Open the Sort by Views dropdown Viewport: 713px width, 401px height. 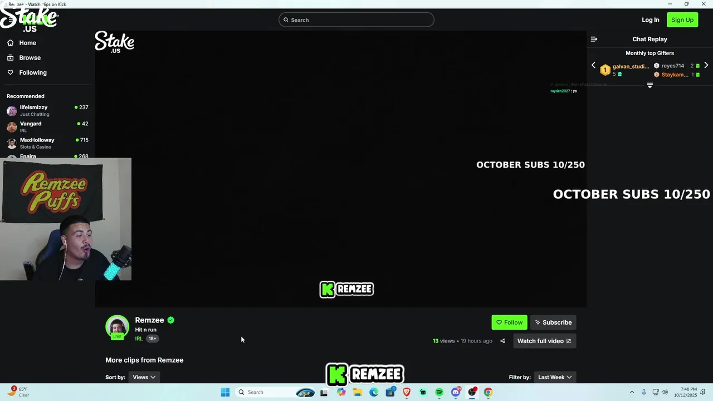click(144, 377)
